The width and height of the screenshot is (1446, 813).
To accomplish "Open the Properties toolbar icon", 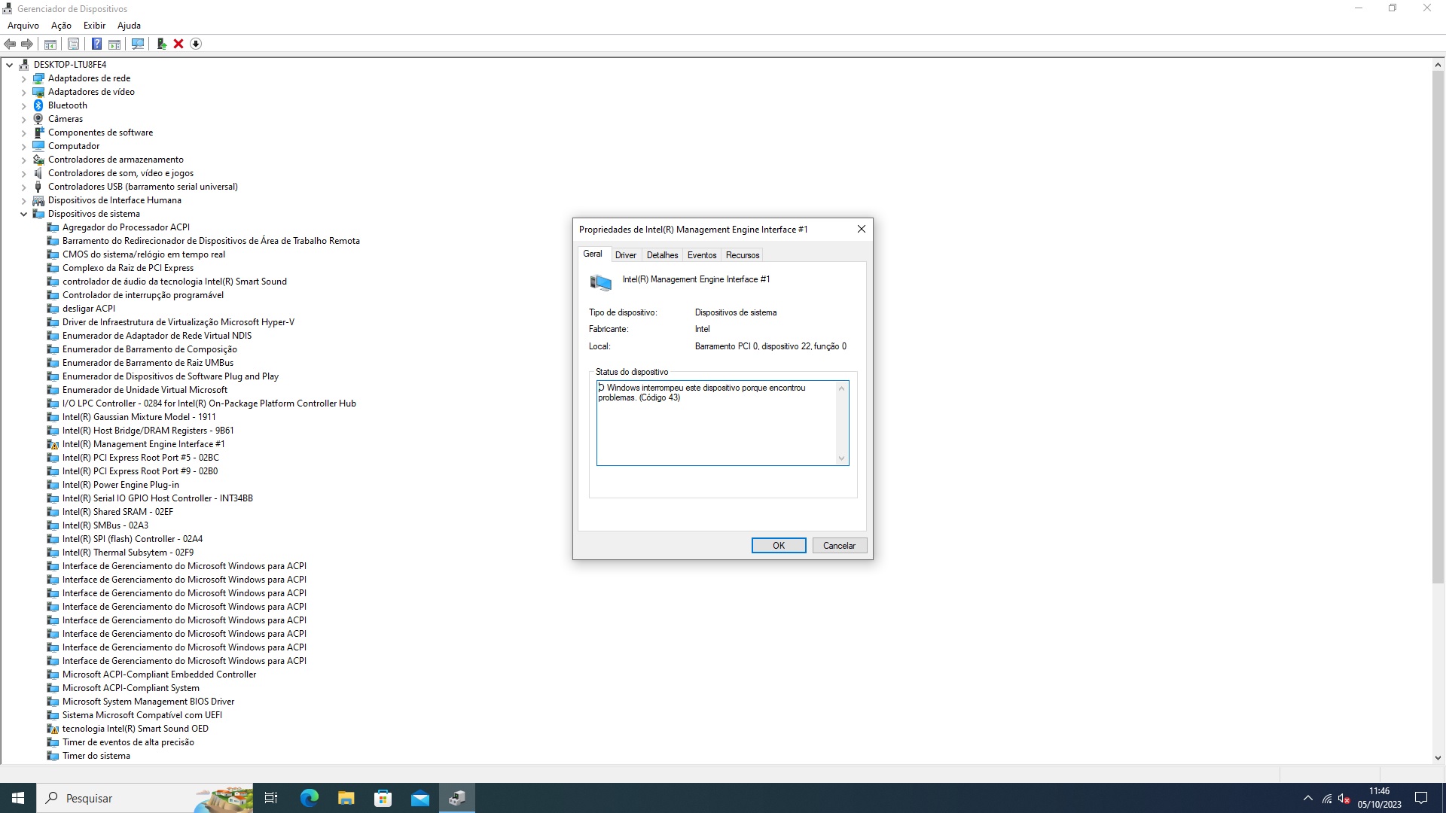I will [x=73, y=44].
